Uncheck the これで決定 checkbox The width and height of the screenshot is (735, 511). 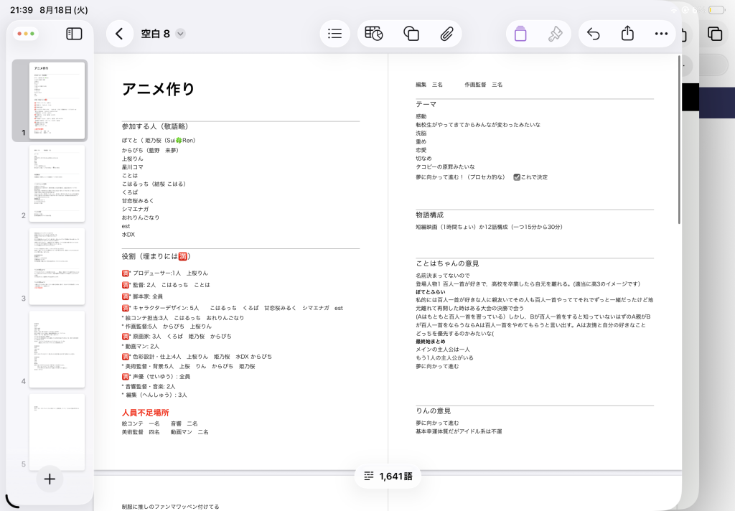517,177
